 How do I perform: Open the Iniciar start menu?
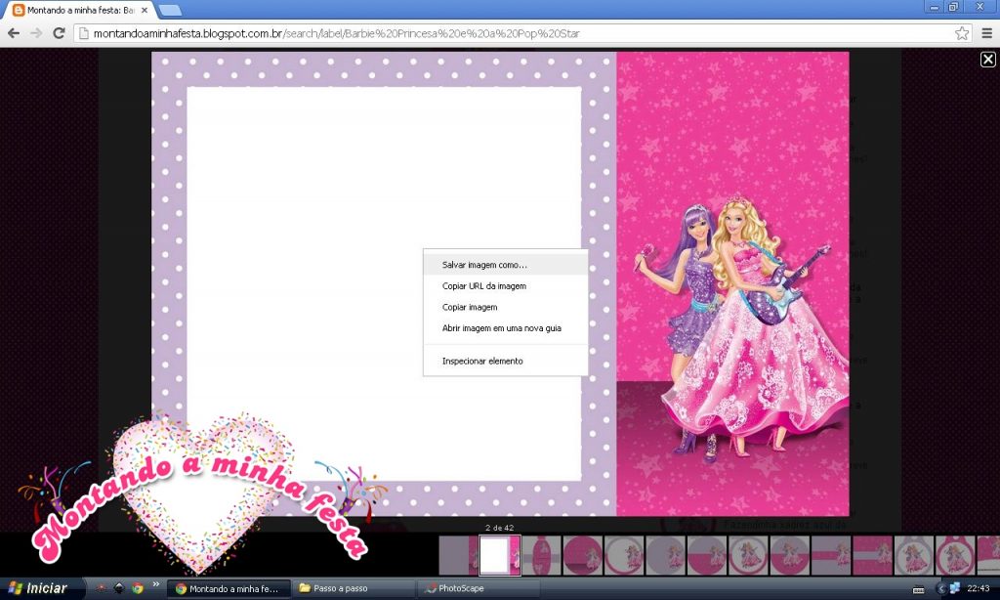click(39, 588)
